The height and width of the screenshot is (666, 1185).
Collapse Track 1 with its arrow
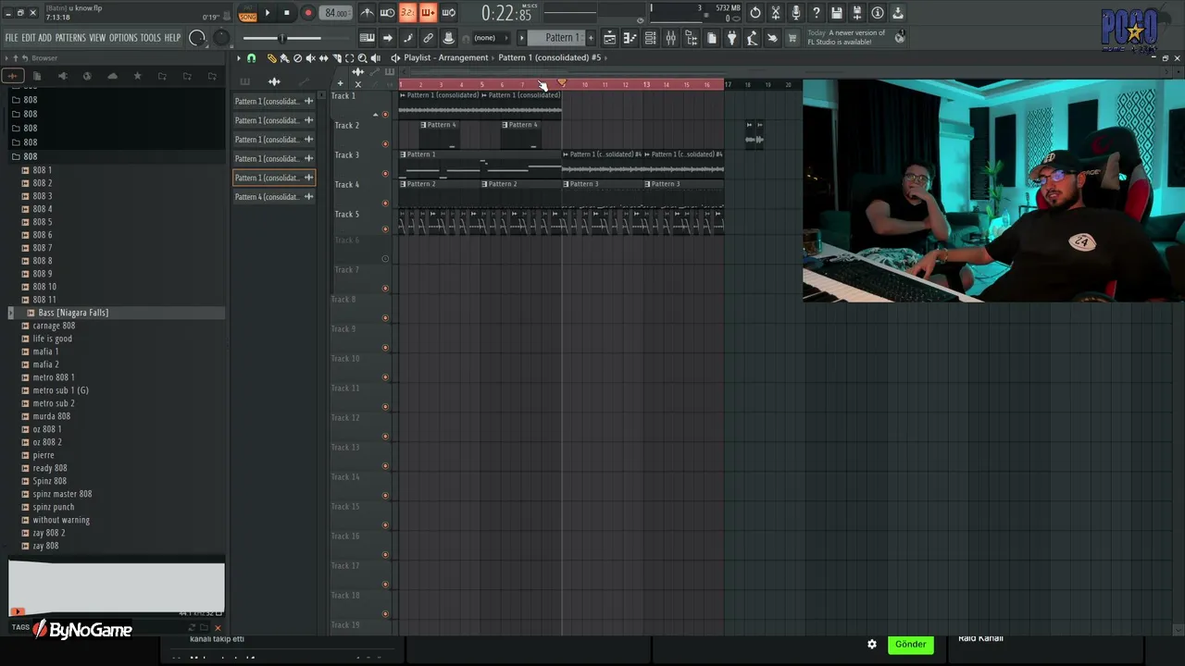tap(376, 115)
